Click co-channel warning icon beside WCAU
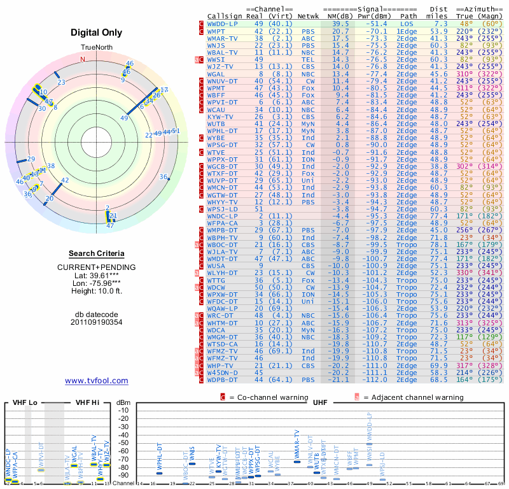Viewport: 509px width, 489px height. (201, 110)
